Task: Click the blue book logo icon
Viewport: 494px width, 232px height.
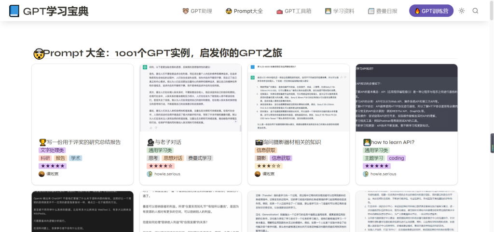Action: (14, 11)
